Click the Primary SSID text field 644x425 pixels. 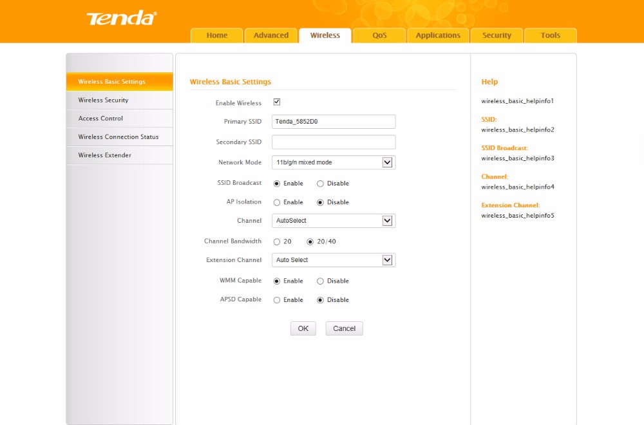click(334, 122)
